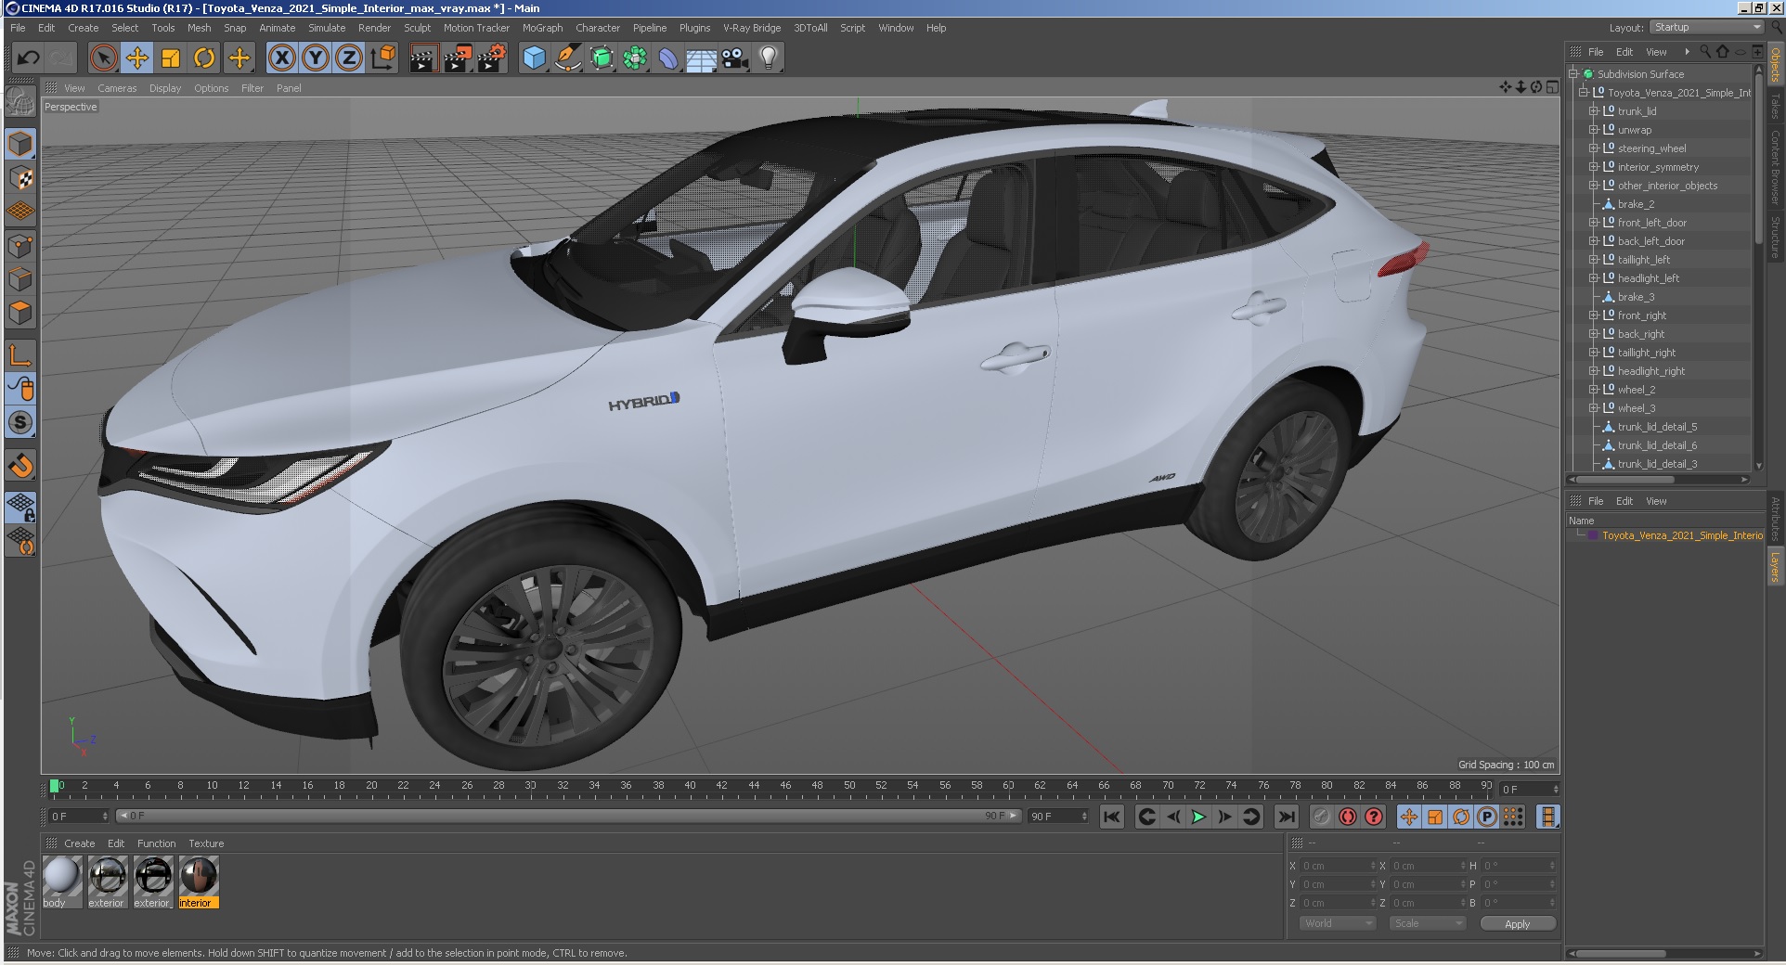Toggle Z axis lock
The image size is (1786, 965).
tap(349, 58)
